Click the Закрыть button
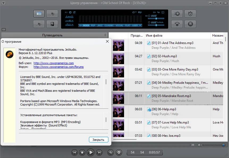This screenshot has height=158, width=229. point(99,140)
